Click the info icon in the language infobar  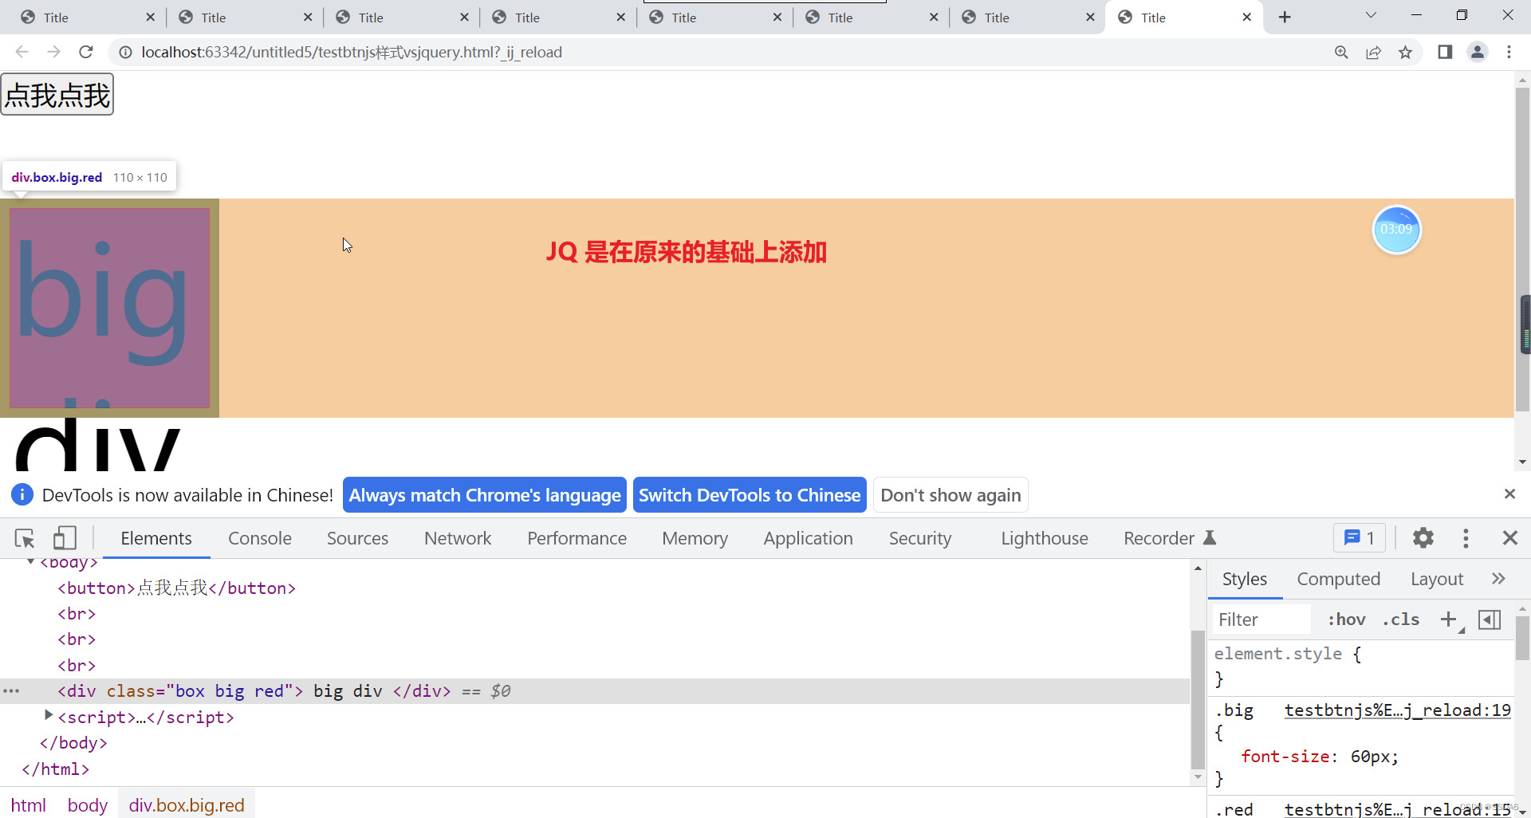tap(22, 494)
